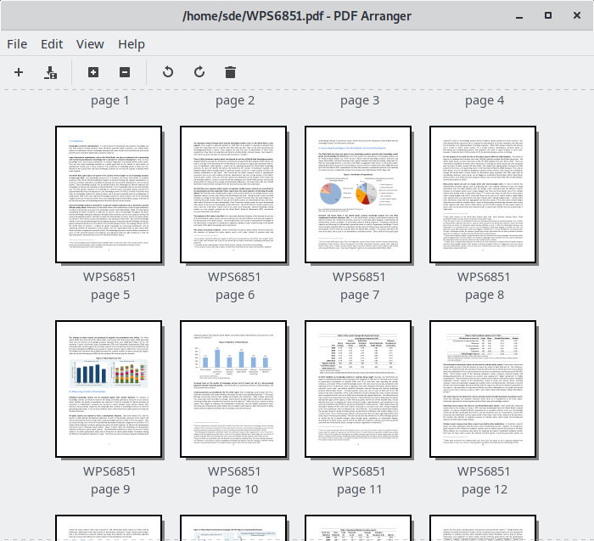Click the 'page 1' label
Viewport: 594px width, 541px height.
pyautogui.click(x=109, y=101)
